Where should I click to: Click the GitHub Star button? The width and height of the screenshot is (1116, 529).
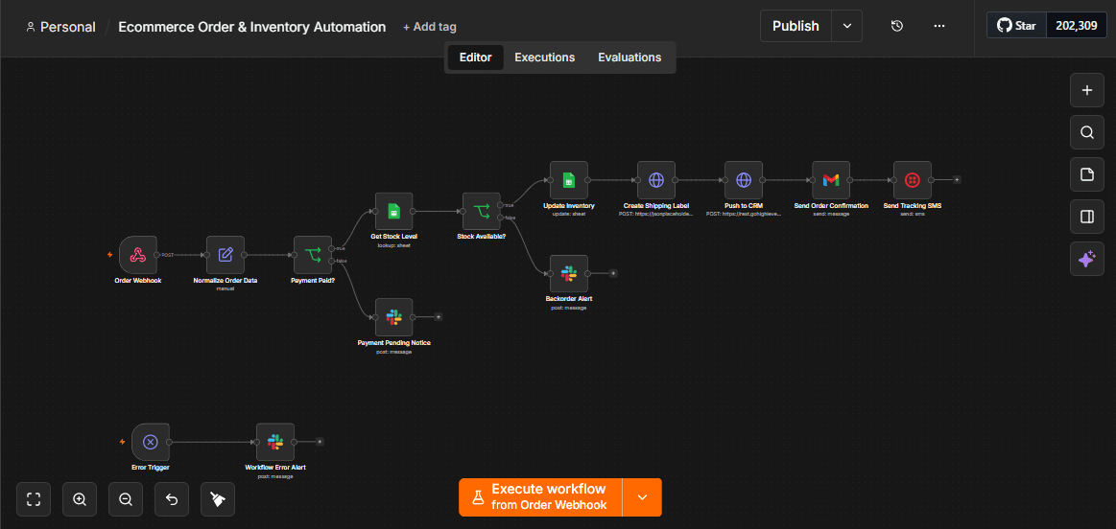1017,26
